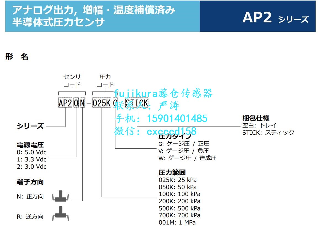
Task: Click the "形 名" section heading
Action: pos(17,57)
